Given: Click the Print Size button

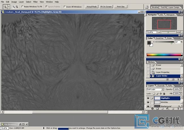Looking at the screenshot, I should (121, 7).
